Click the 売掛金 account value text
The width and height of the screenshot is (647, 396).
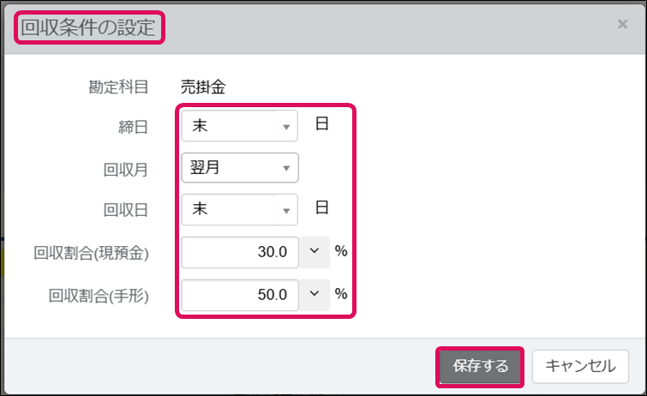click(203, 87)
